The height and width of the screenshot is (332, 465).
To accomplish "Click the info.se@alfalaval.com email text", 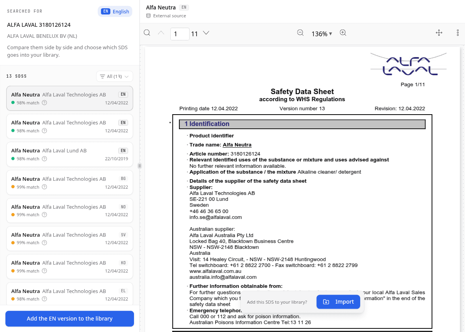I will pyautogui.click(x=216, y=217).
